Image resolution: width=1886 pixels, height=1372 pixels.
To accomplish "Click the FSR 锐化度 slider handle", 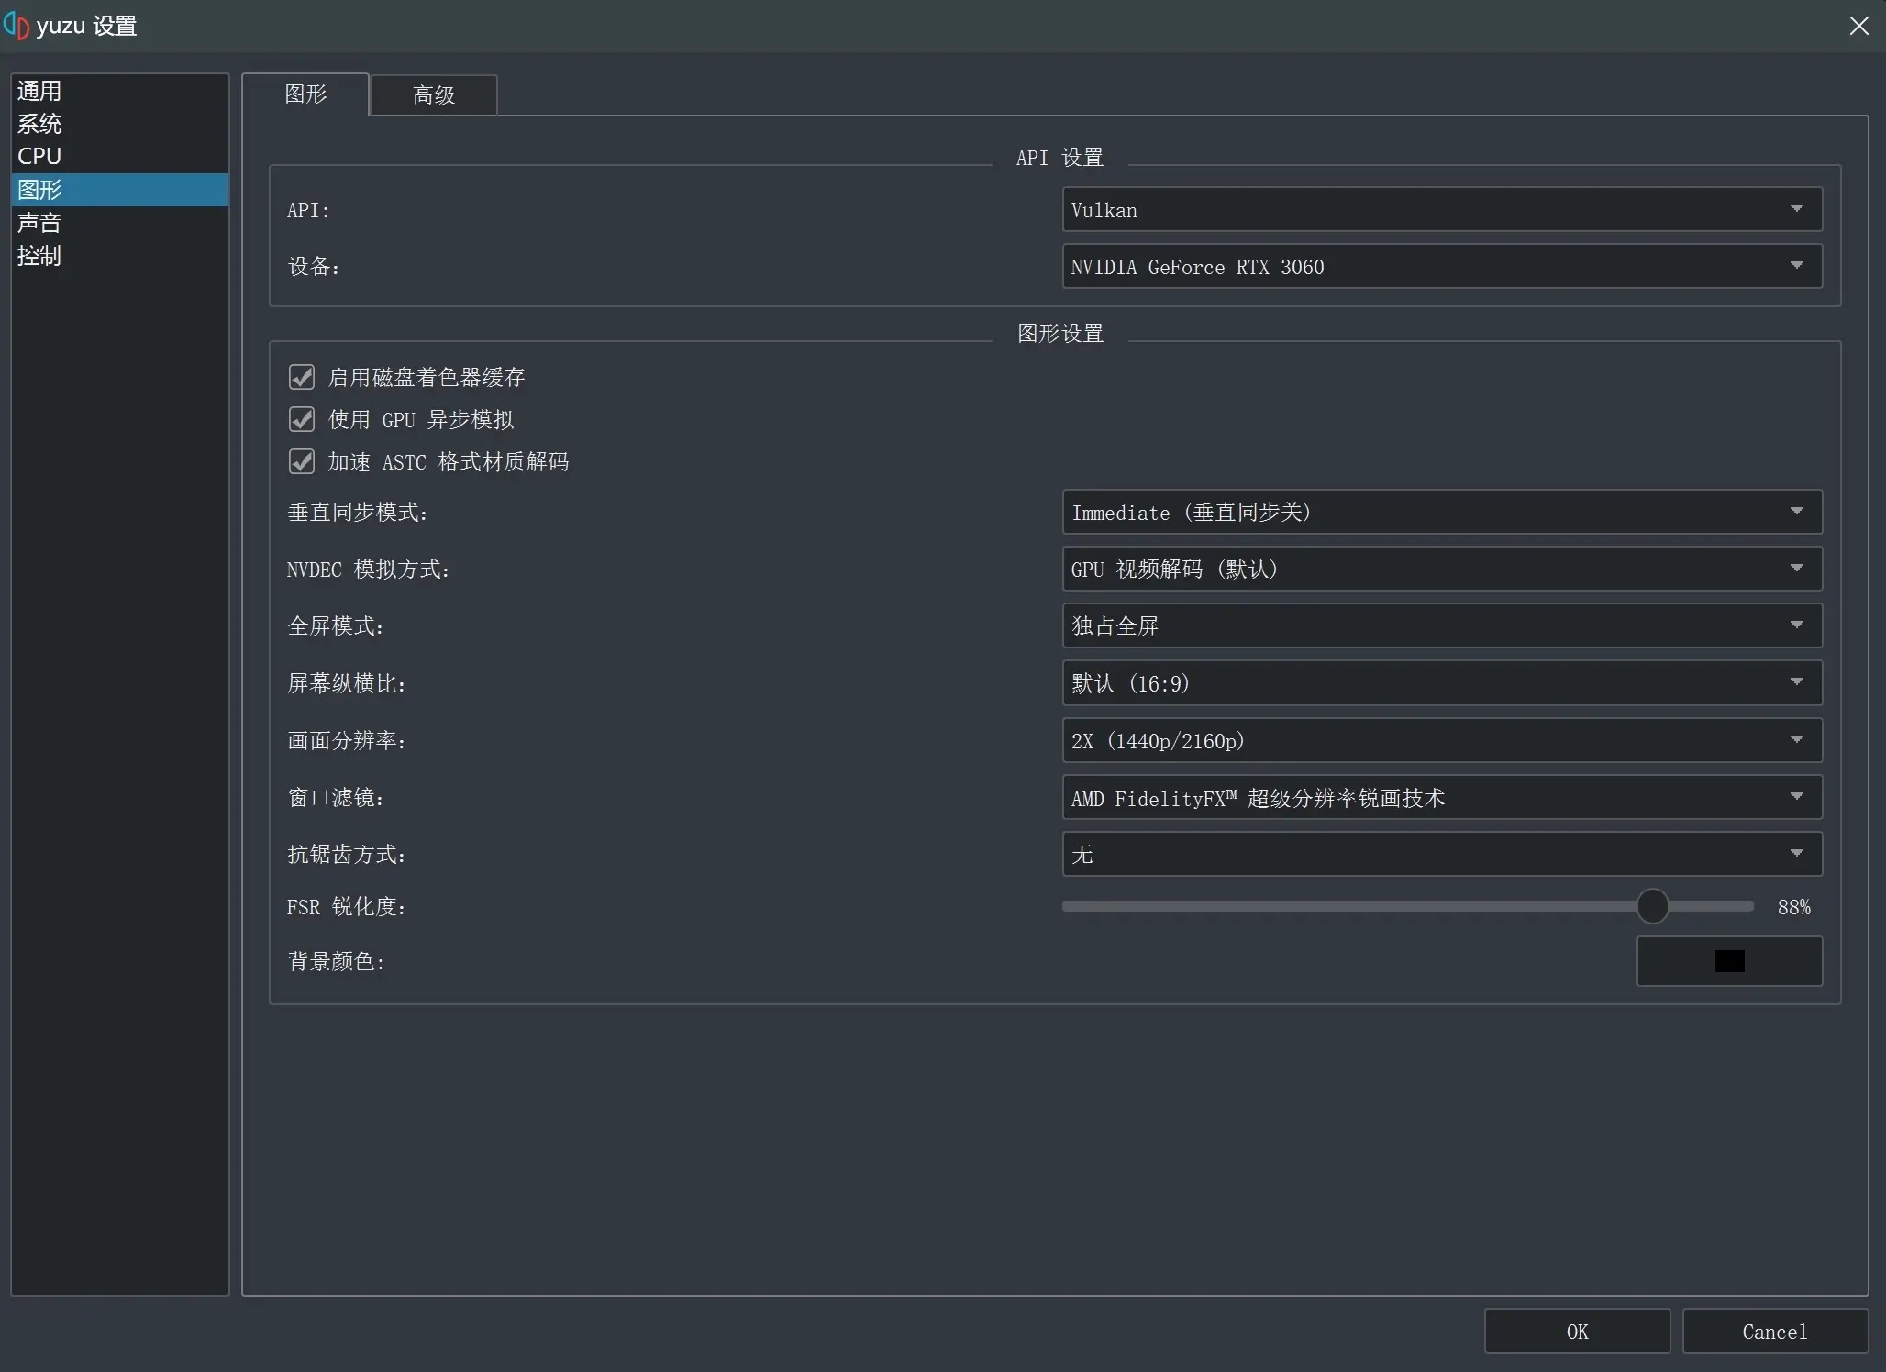I will [x=1652, y=906].
